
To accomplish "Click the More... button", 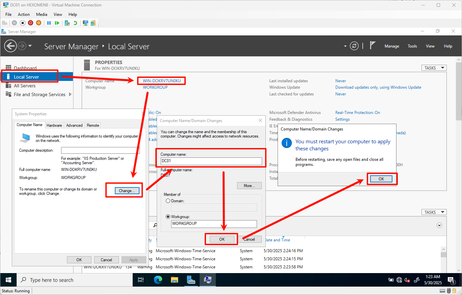I will (x=250, y=186).
